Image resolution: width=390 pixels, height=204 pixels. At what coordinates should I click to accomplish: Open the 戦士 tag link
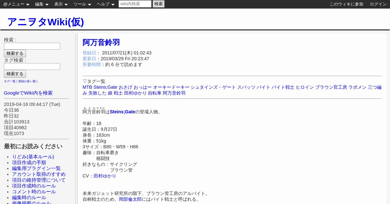(118, 93)
